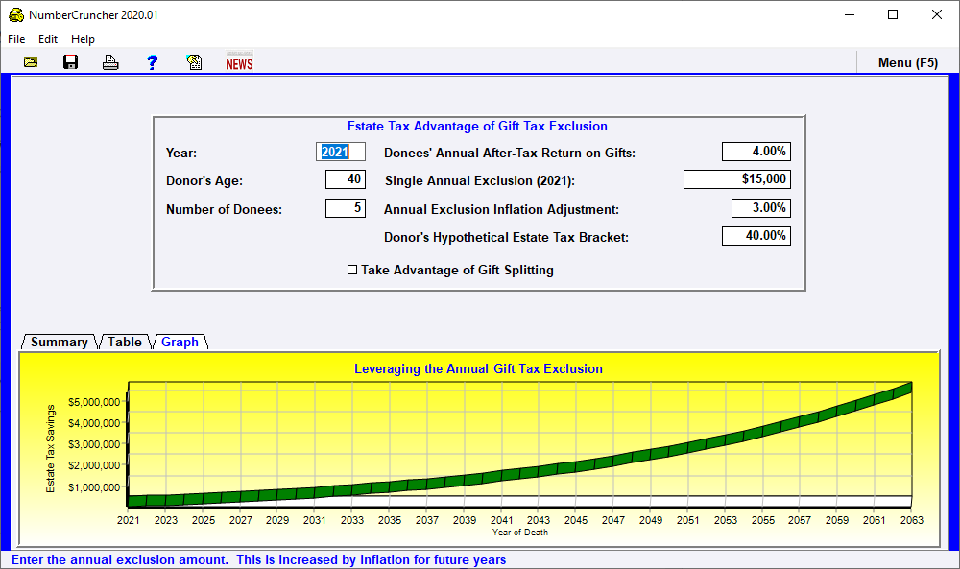Close the NumberCruncher window
The height and width of the screenshot is (569, 960).
(x=937, y=14)
